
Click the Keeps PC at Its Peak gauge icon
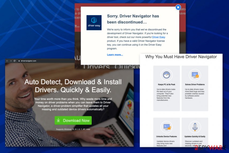tap(166, 75)
